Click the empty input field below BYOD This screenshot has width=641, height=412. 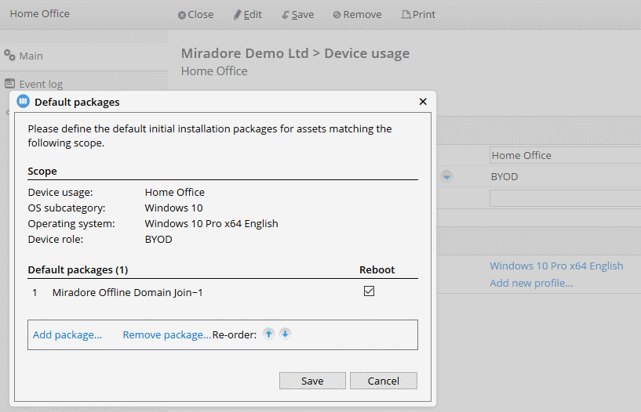(565, 198)
